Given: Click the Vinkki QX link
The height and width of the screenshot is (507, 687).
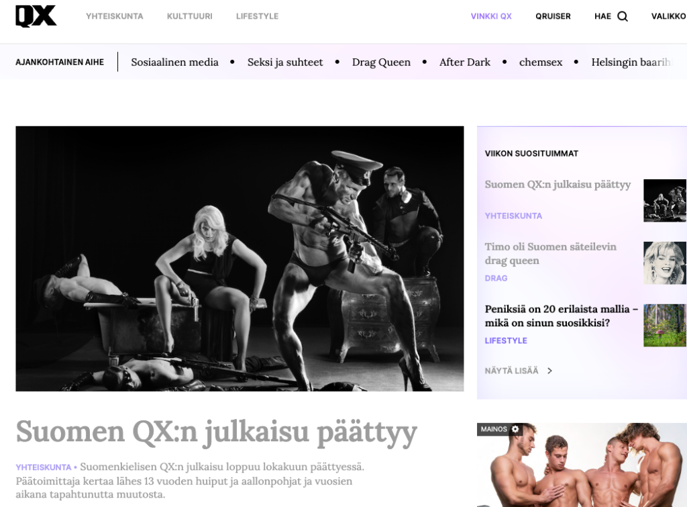Looking at the screenshot, I should pyautogui.click(x=491, y=16).
